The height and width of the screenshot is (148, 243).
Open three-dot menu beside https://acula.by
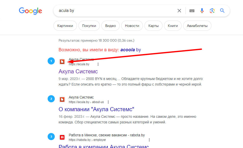[98, 64]
